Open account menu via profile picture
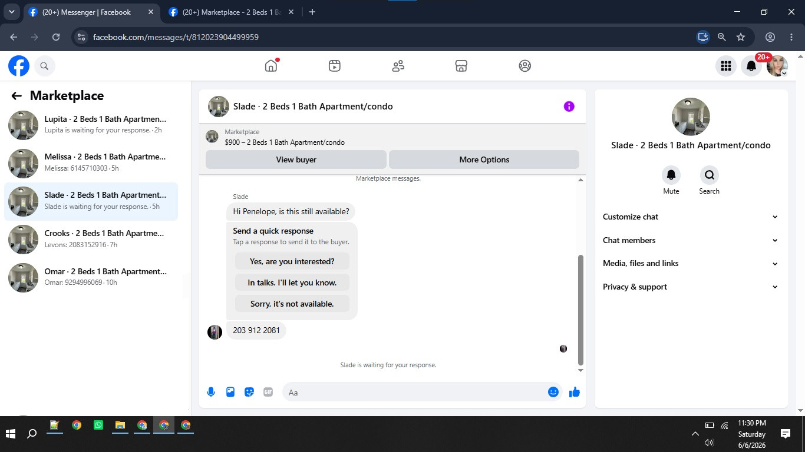805x452 pixels. coord(777,66)
